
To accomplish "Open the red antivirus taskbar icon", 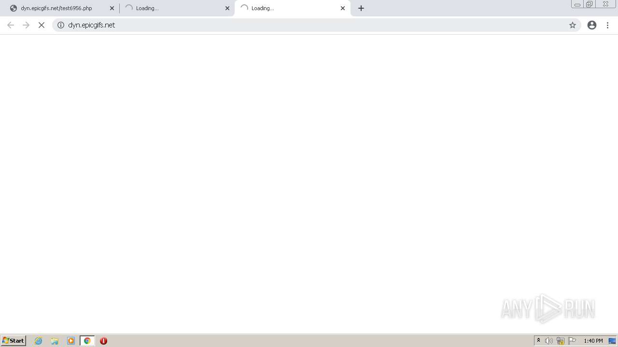I will [103, 341].
